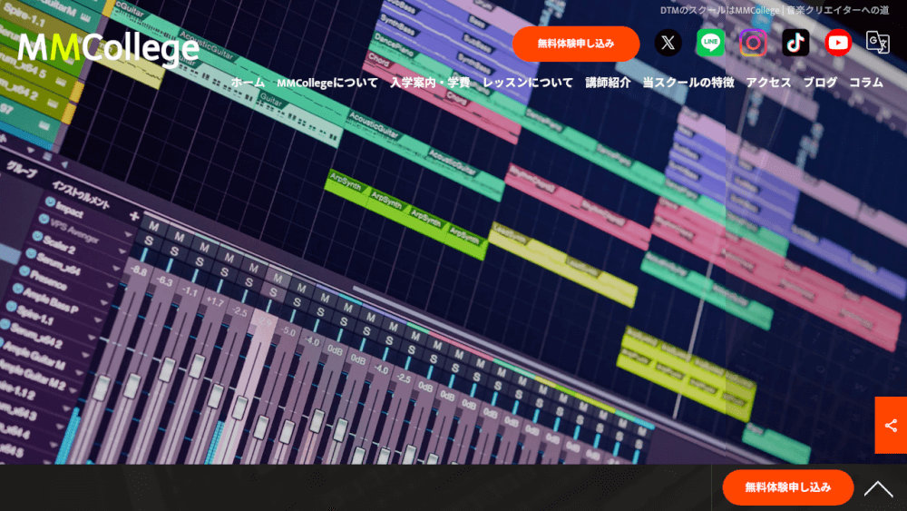Viewport: 907px width, 511px height.
Task: Open the TikTok icon in header
Action: tap(795, 43)
